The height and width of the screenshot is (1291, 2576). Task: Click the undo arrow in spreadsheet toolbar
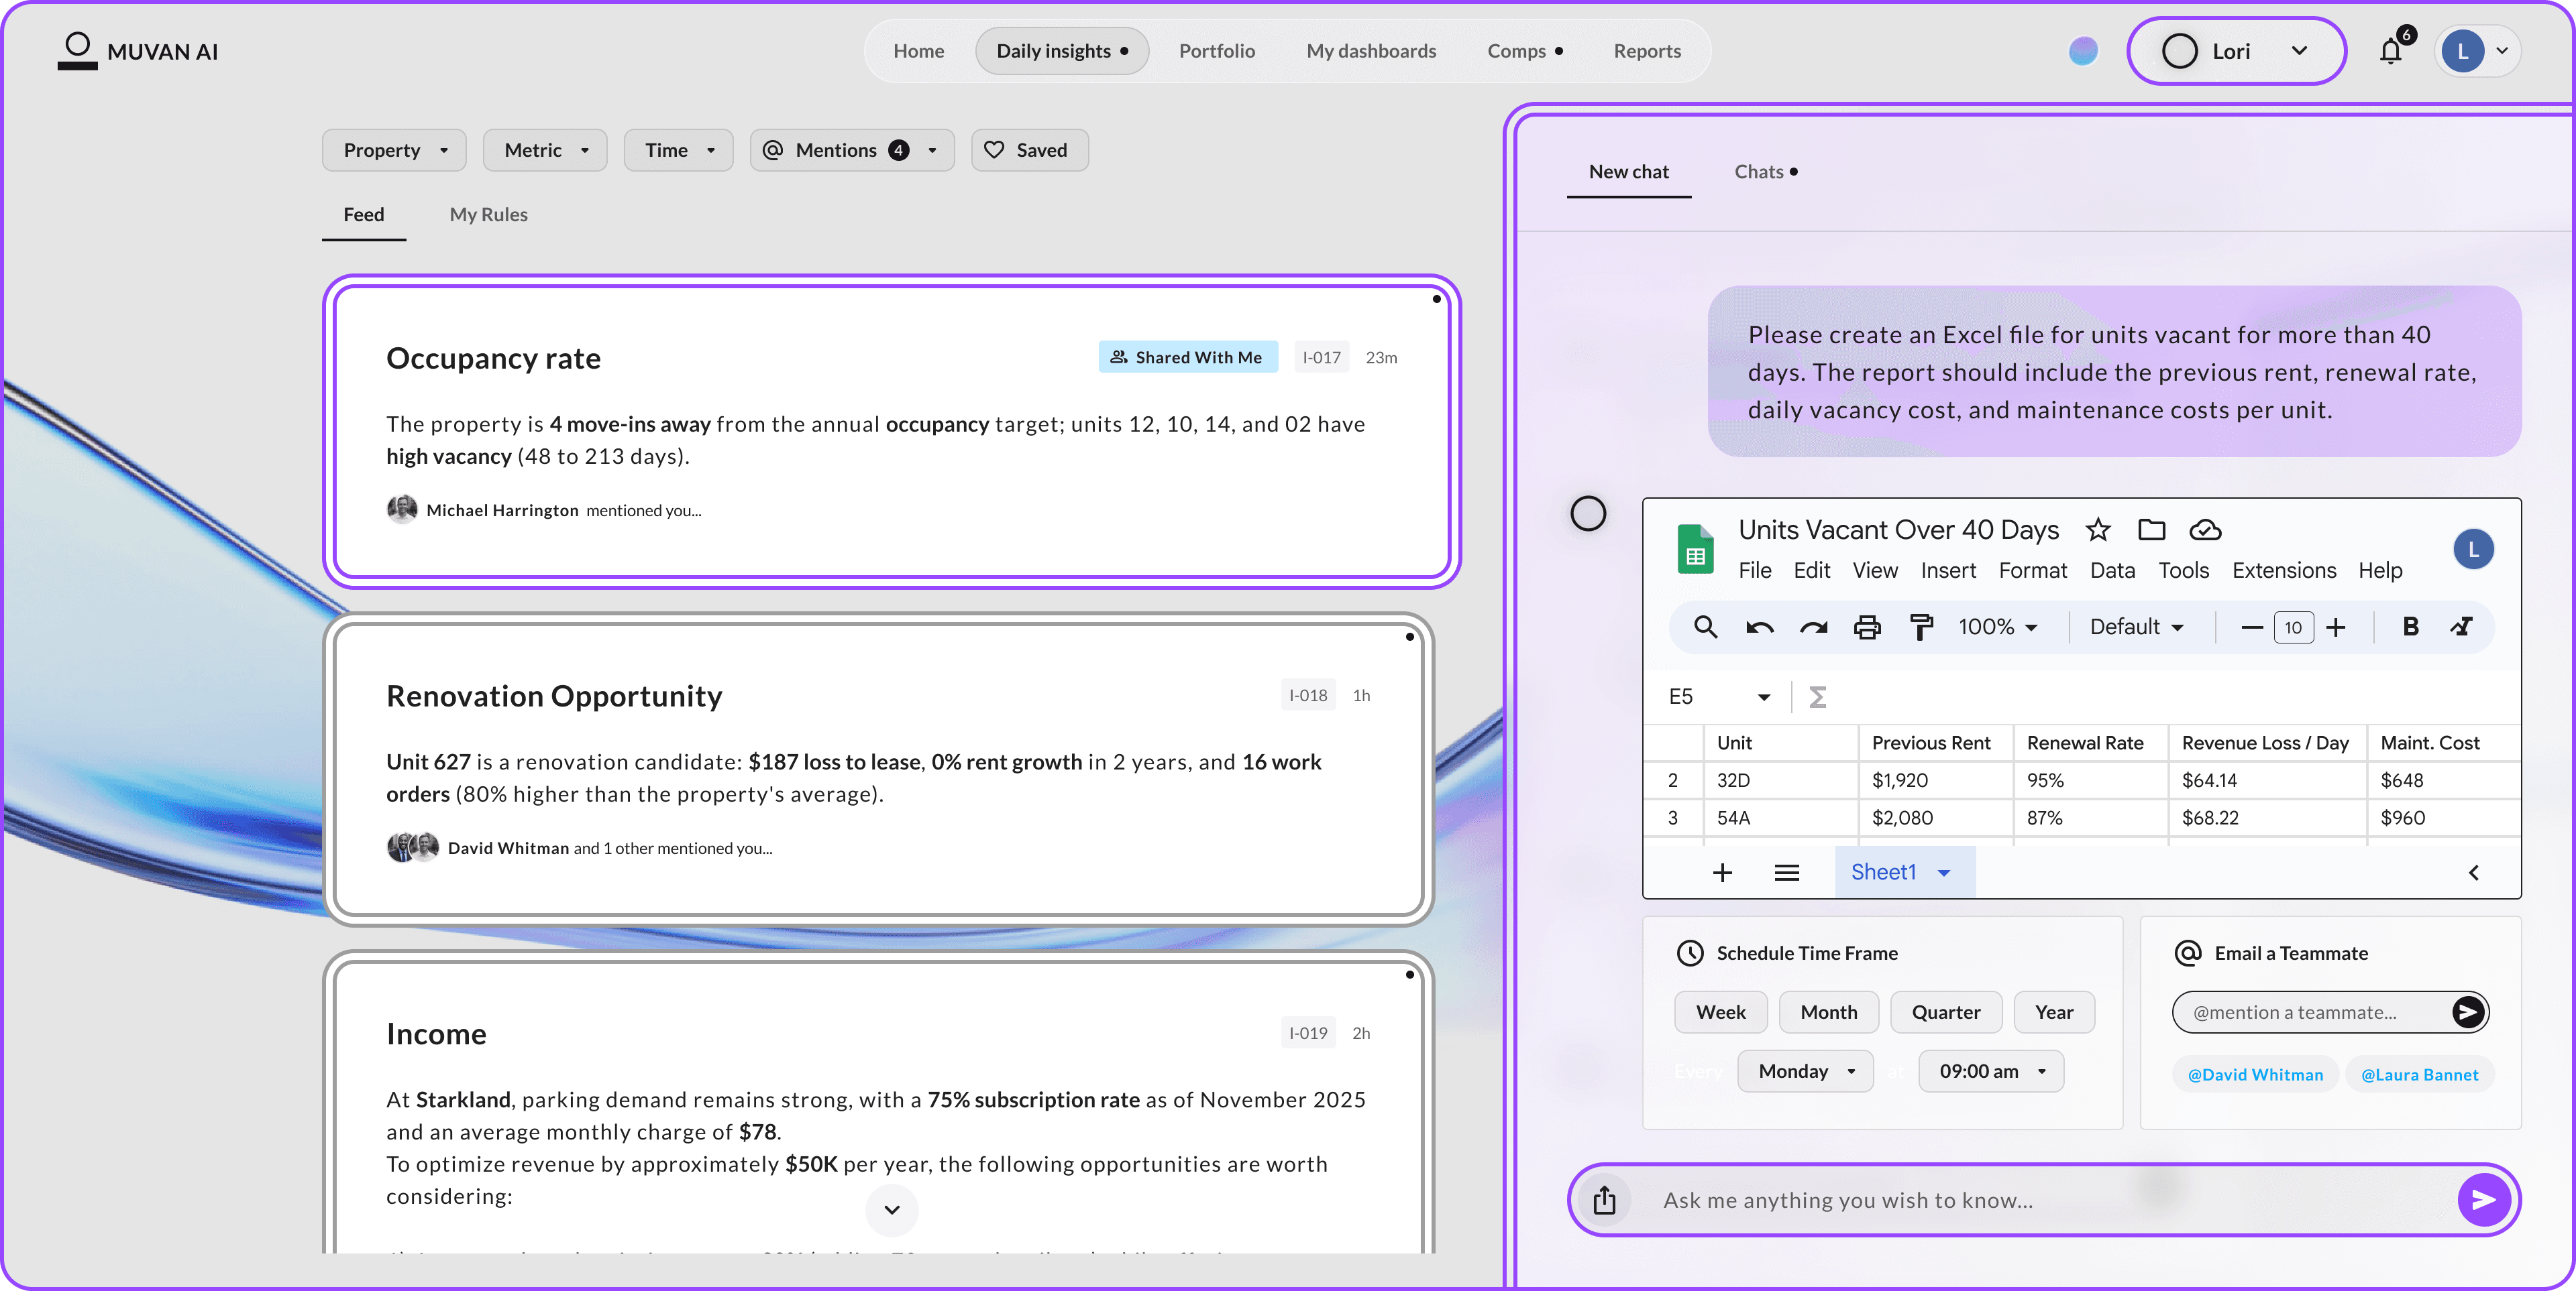pos(1759,627)
